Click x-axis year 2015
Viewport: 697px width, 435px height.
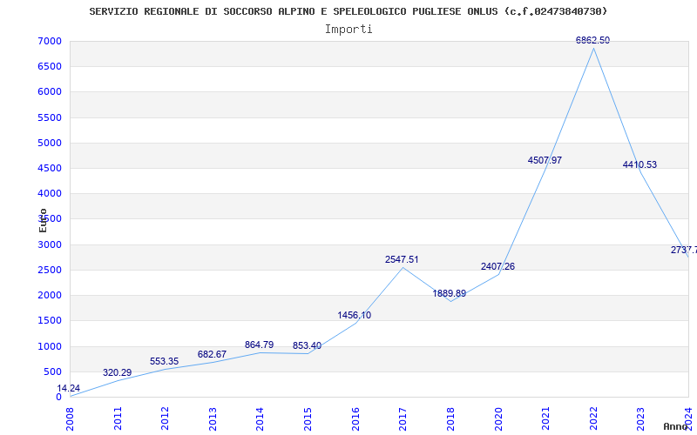pos(308,419)
